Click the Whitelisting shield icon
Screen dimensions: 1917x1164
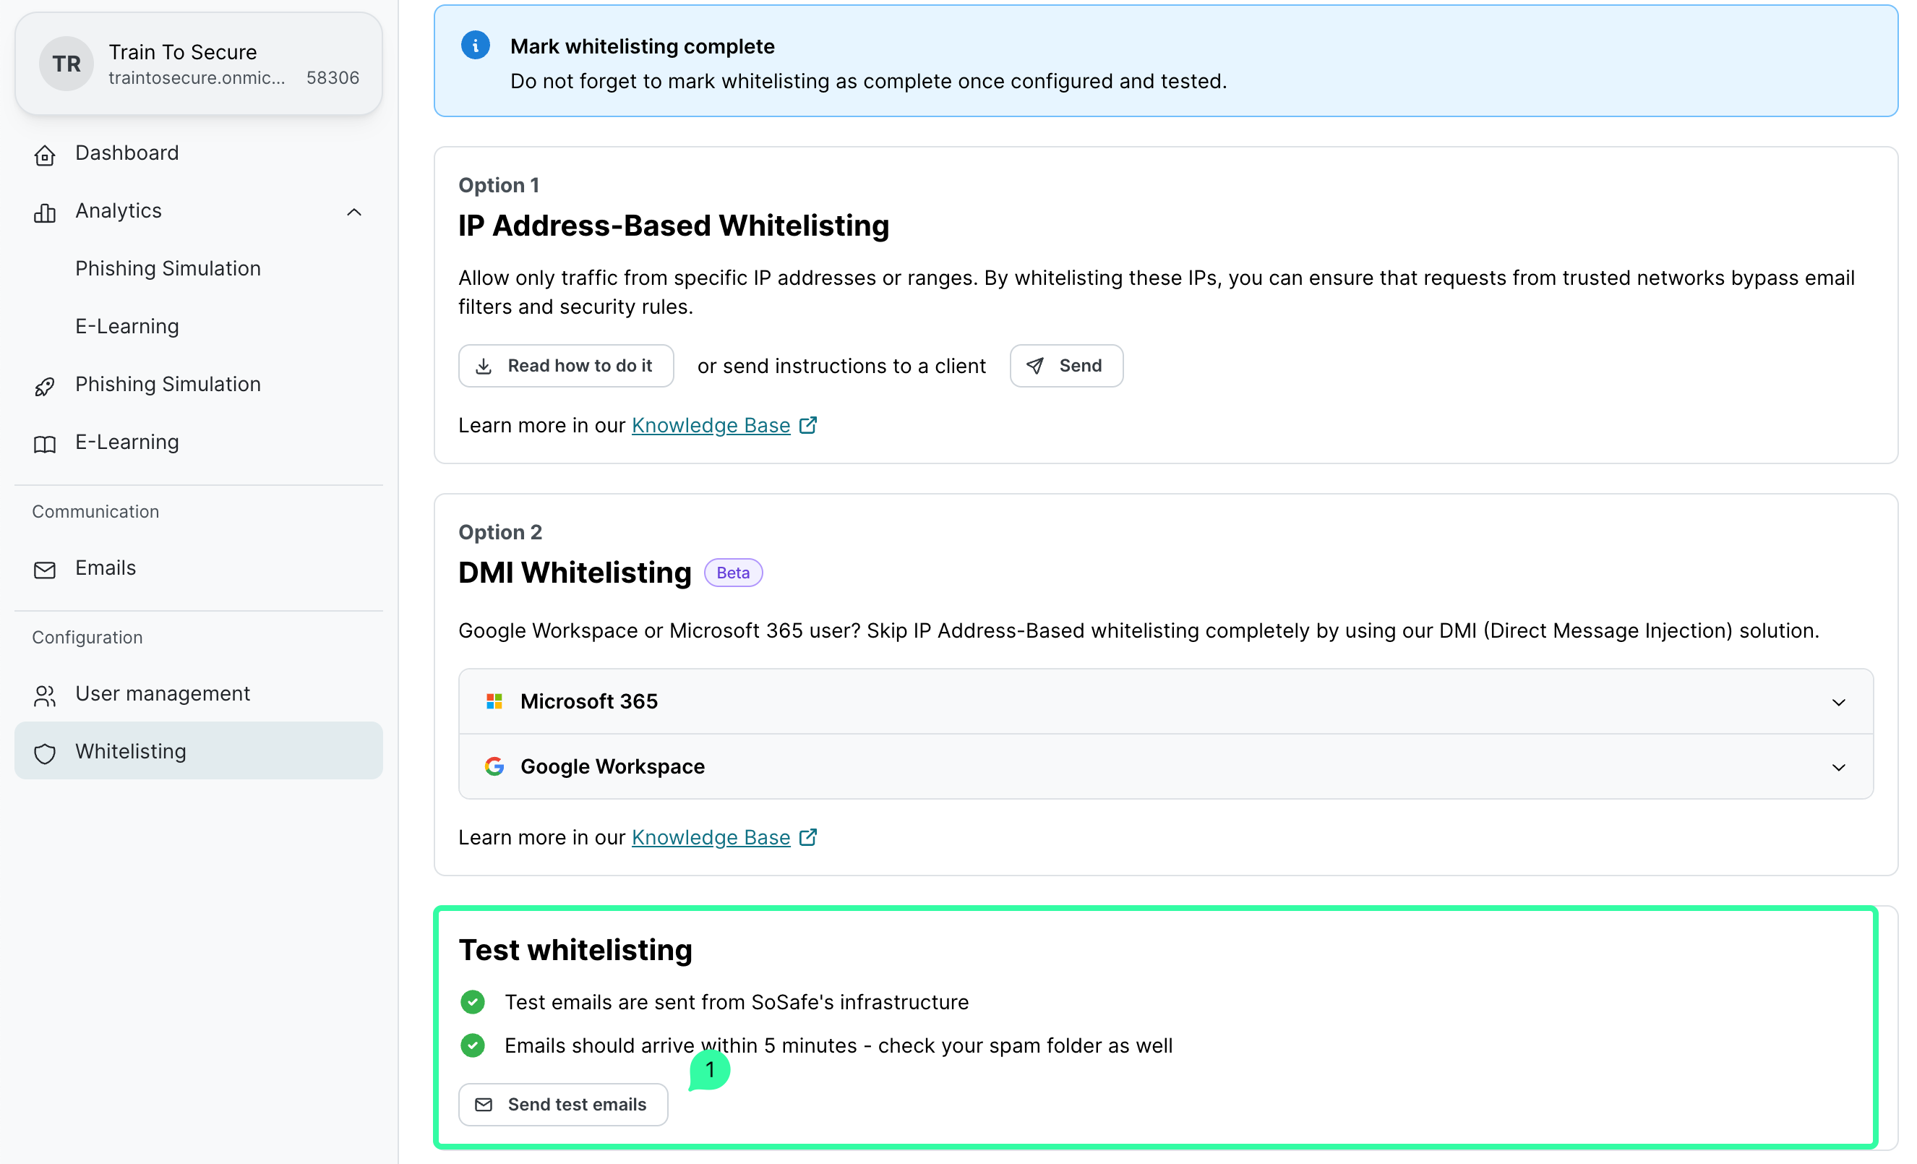tap(44, 753)
